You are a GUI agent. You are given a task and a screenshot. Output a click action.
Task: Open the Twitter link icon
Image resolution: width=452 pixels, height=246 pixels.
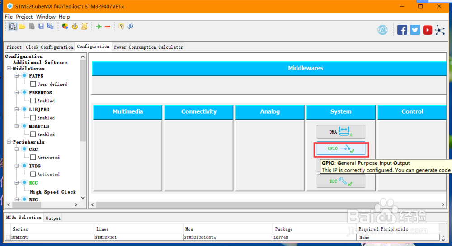[x=415, y=30]
